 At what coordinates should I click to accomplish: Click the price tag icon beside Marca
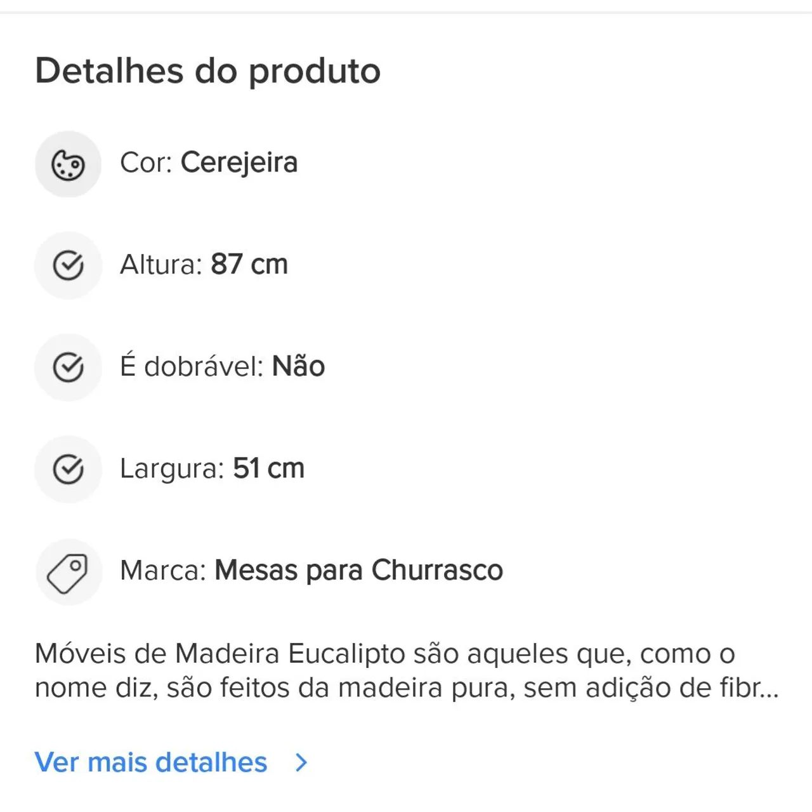coord(68,572)
